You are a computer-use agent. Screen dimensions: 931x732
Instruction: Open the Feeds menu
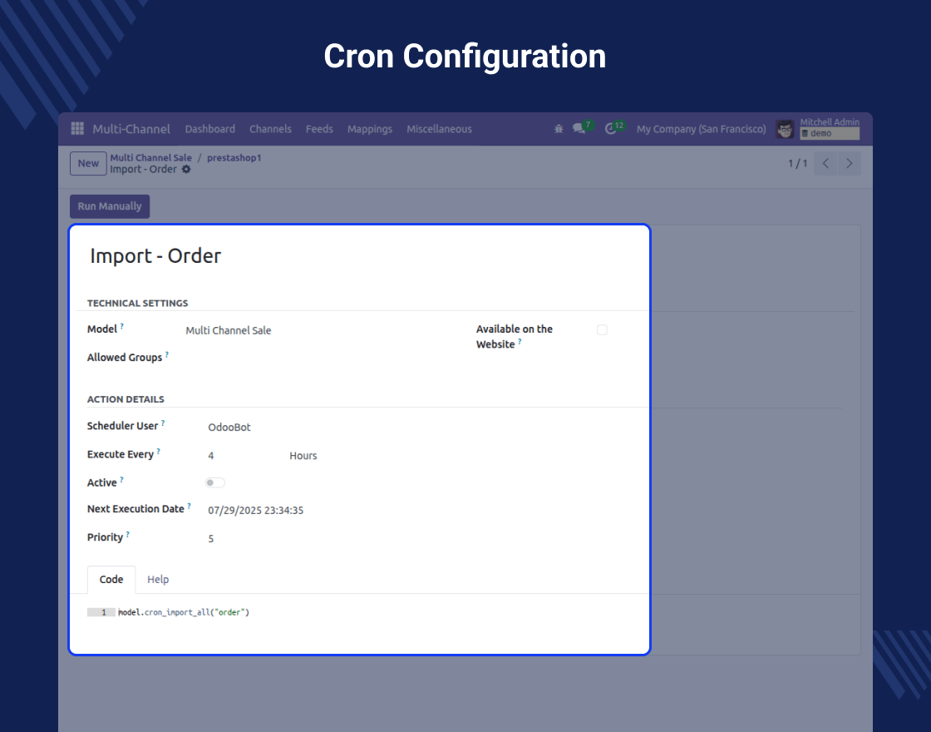pos(319,129)
